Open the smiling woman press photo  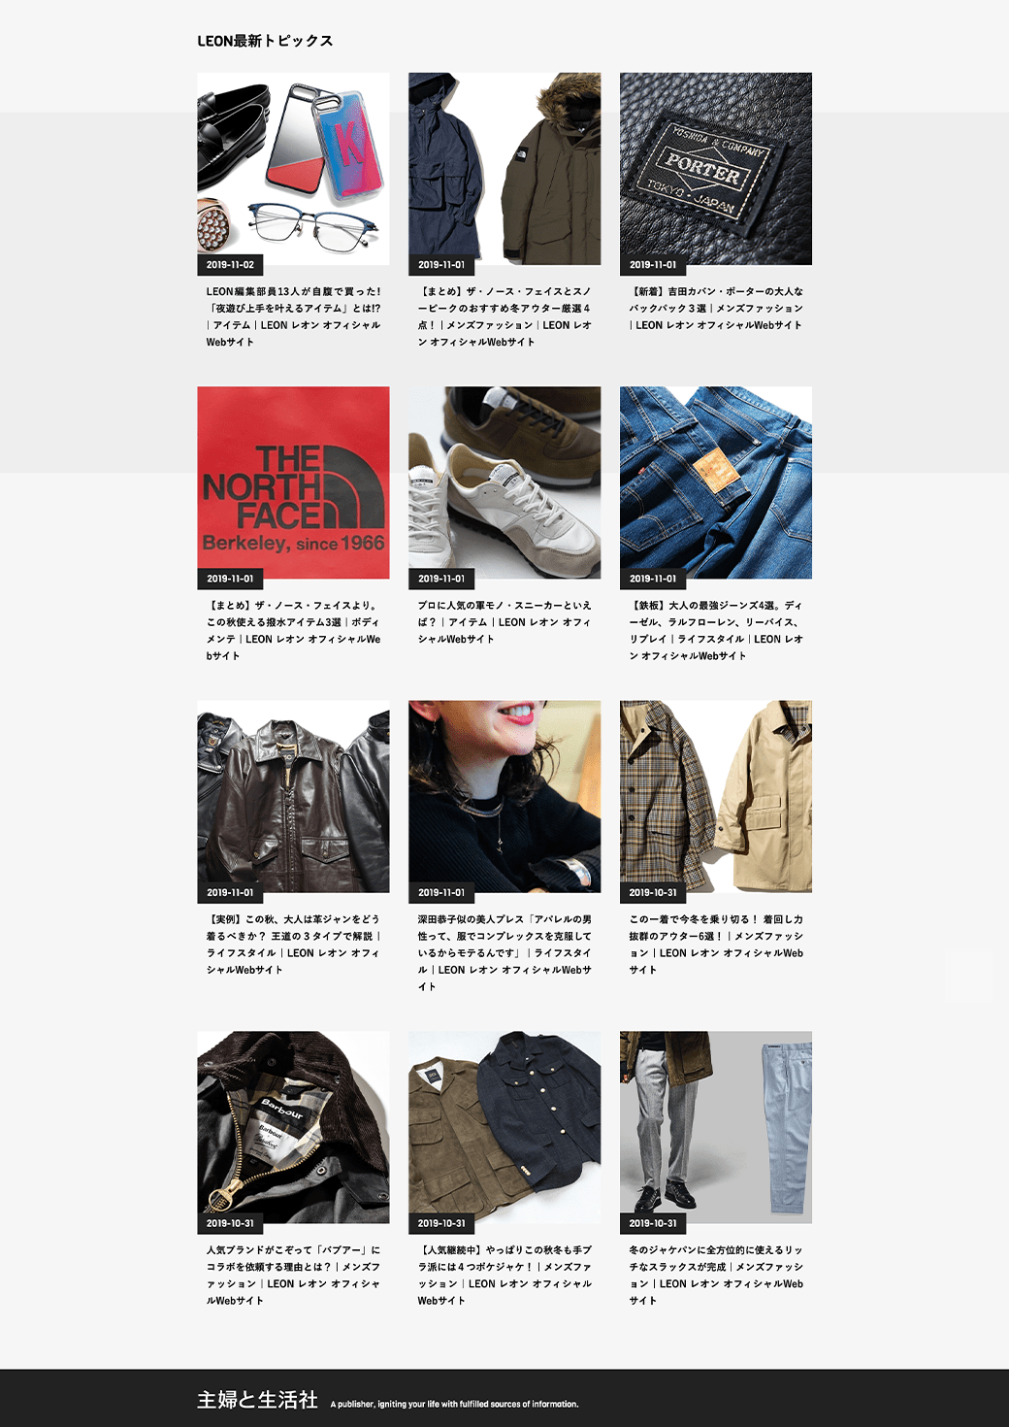pyautogui.click(x=504, y=797)
